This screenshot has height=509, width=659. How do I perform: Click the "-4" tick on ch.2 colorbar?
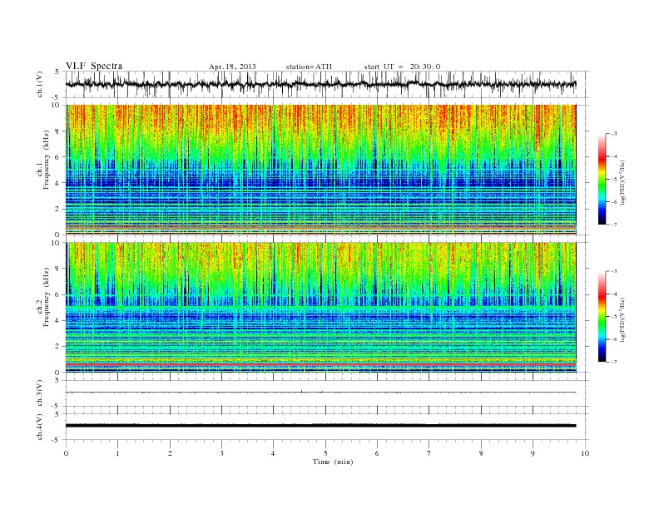click(614, 294)
